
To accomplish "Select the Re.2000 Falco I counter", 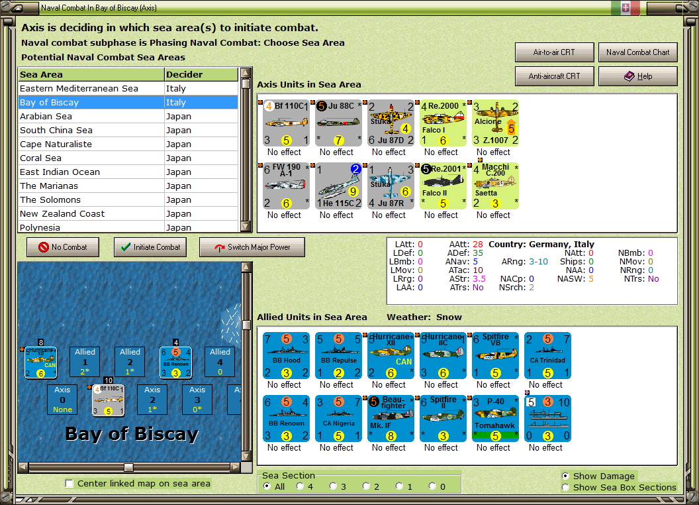I will point(443,123).
